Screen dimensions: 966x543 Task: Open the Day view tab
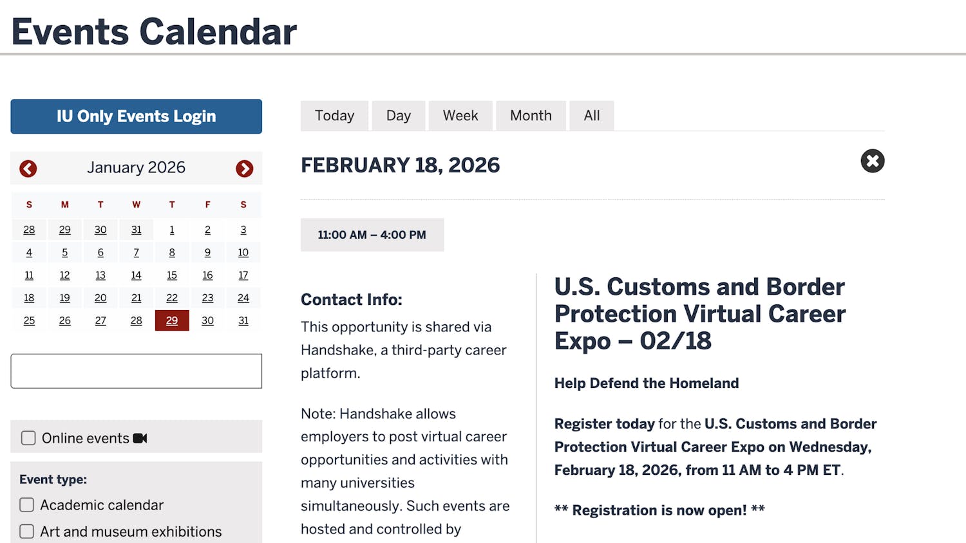click(398, 116)
